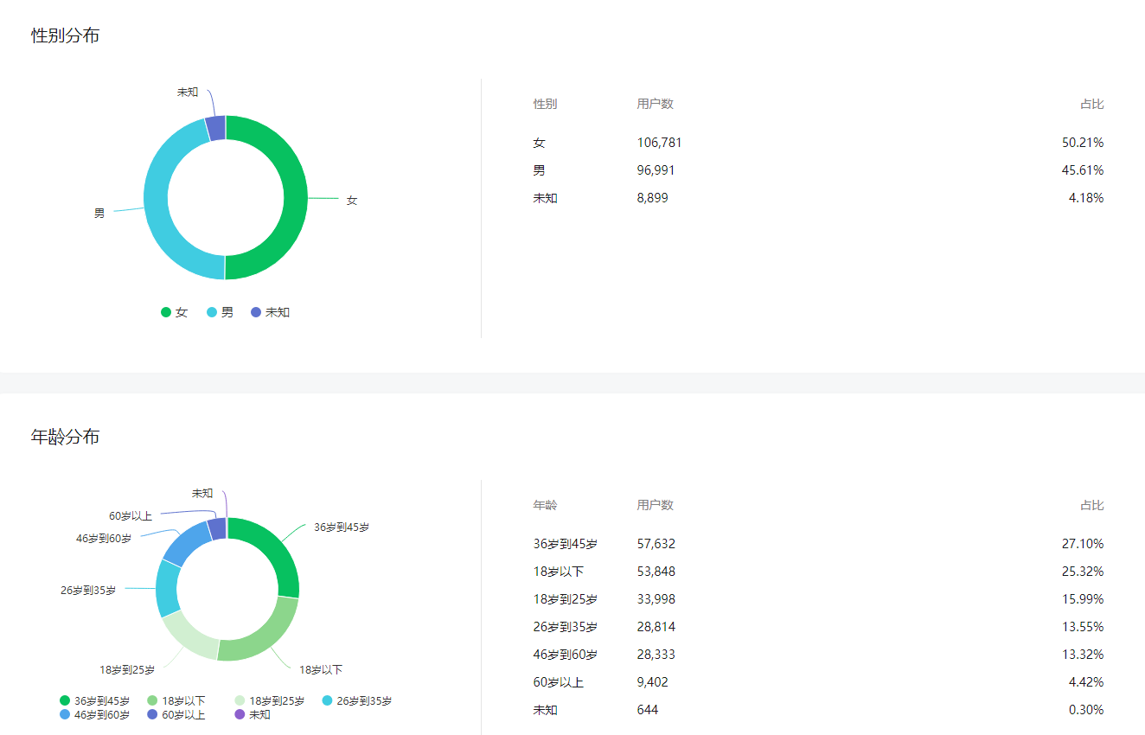Click the 性别 column header
The width and height of the screenshot is (1145, 735).
(545, 104)
